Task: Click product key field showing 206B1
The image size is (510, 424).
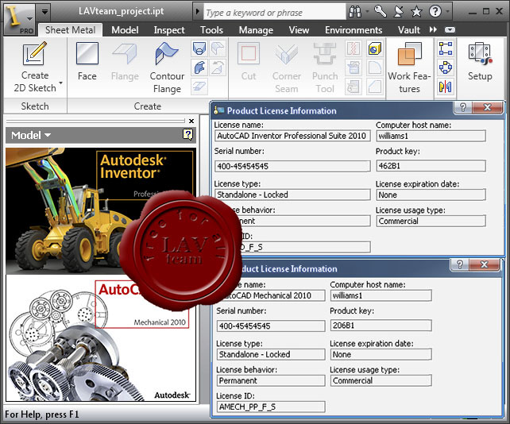Action: (x=381, y=326)
